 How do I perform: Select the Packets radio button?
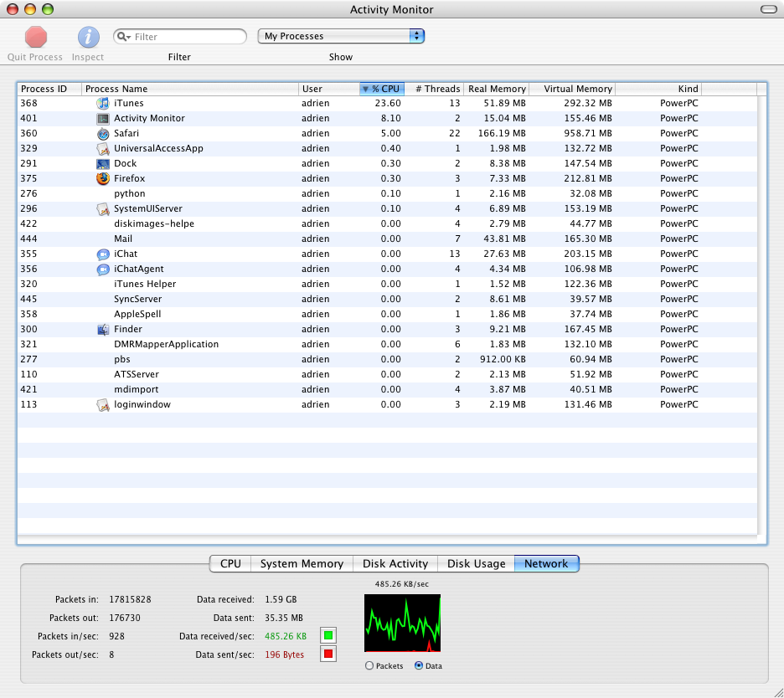[369, 665]
